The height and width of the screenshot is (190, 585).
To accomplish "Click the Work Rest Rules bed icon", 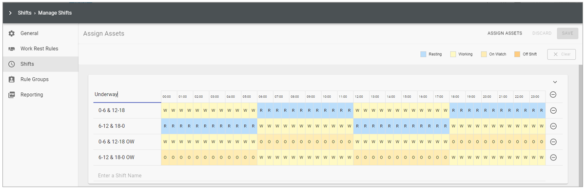I will click(12, 49).
